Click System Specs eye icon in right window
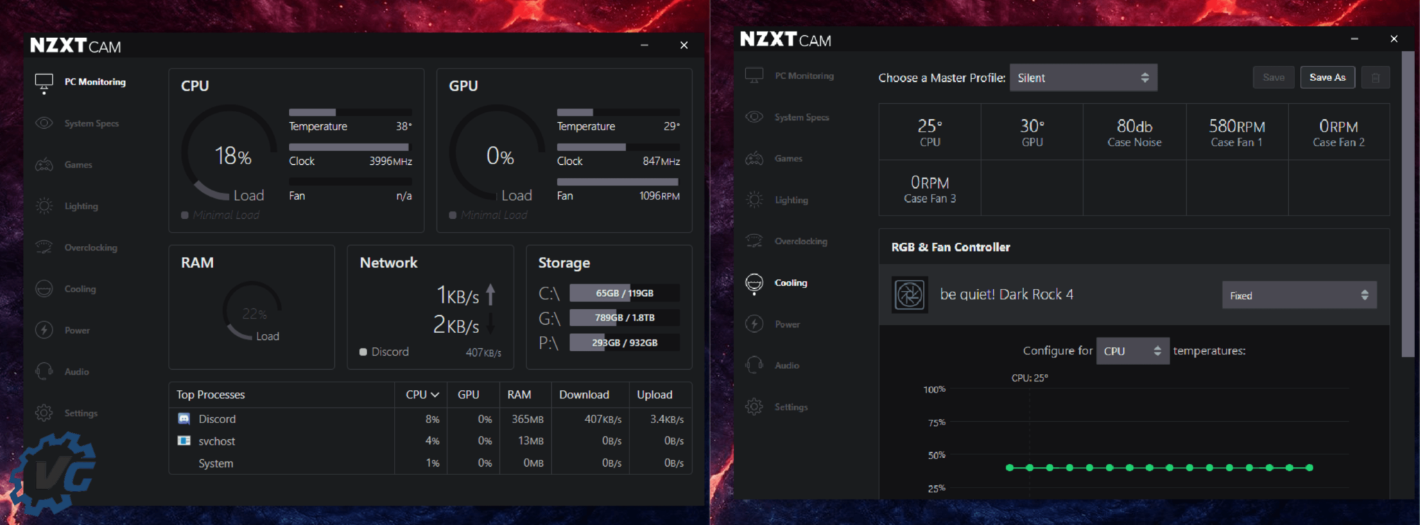This screenshot has width=1420, height=525. pos(754,116)
